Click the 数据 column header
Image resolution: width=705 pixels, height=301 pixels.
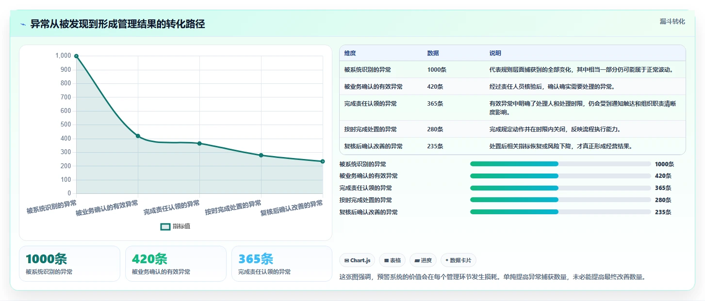coord(433,53)
